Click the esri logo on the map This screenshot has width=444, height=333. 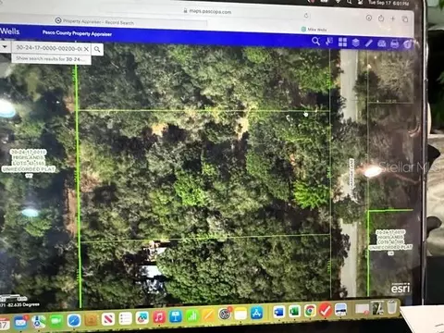point(401,288)
